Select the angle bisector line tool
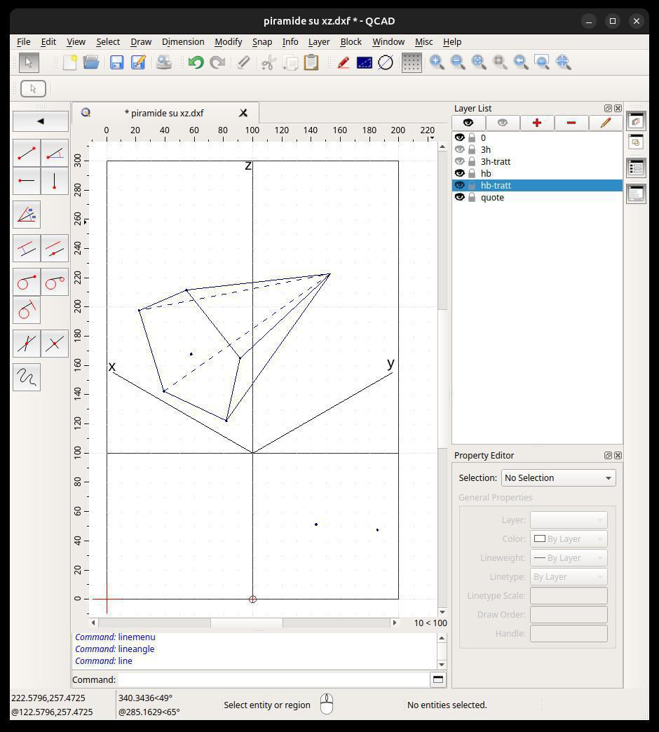659x732 pixels. pyautogui.click(x=27, y=215)
